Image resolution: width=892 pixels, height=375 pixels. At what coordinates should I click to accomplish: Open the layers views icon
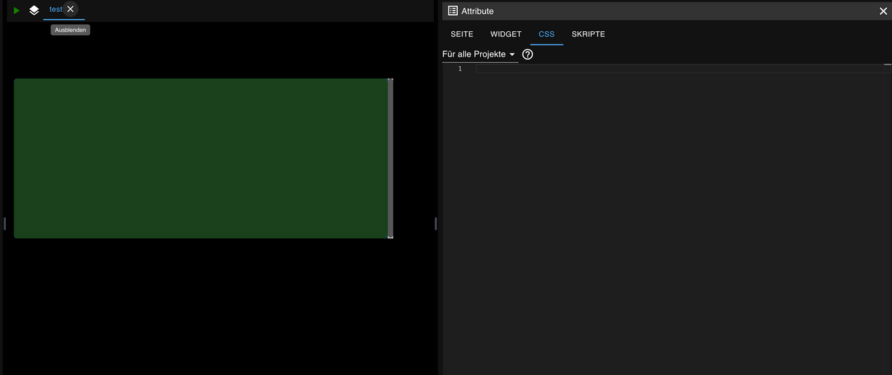(x=34, y=10)
